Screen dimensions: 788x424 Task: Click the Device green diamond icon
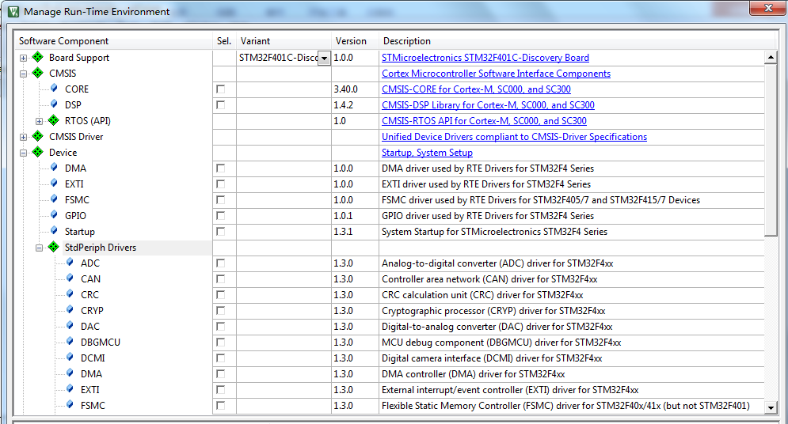point(38,152)
